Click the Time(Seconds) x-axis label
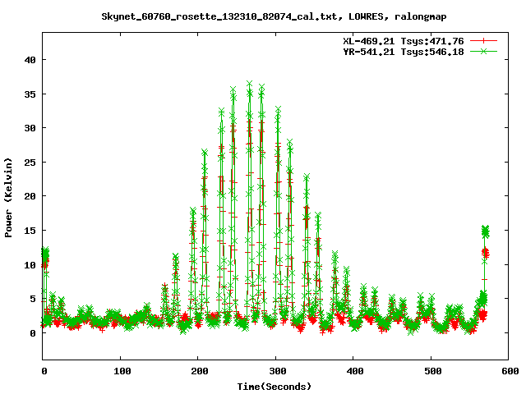 (x=274, y=387)
